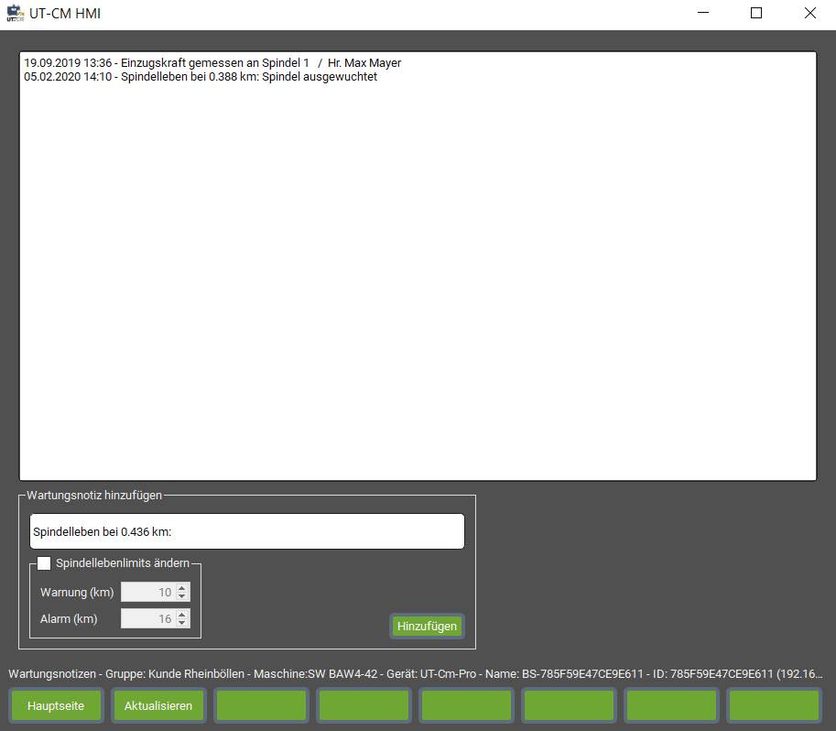Focus the Spindelleben maintenance note text field
The height and width of the screenshot is (731, 836).
pyautogui.click(x=246, y=531)
